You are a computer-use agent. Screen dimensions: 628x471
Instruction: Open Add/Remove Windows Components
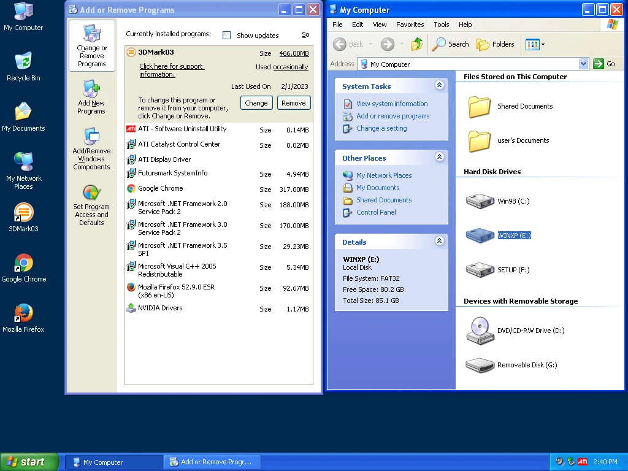[x=91, y=149]
